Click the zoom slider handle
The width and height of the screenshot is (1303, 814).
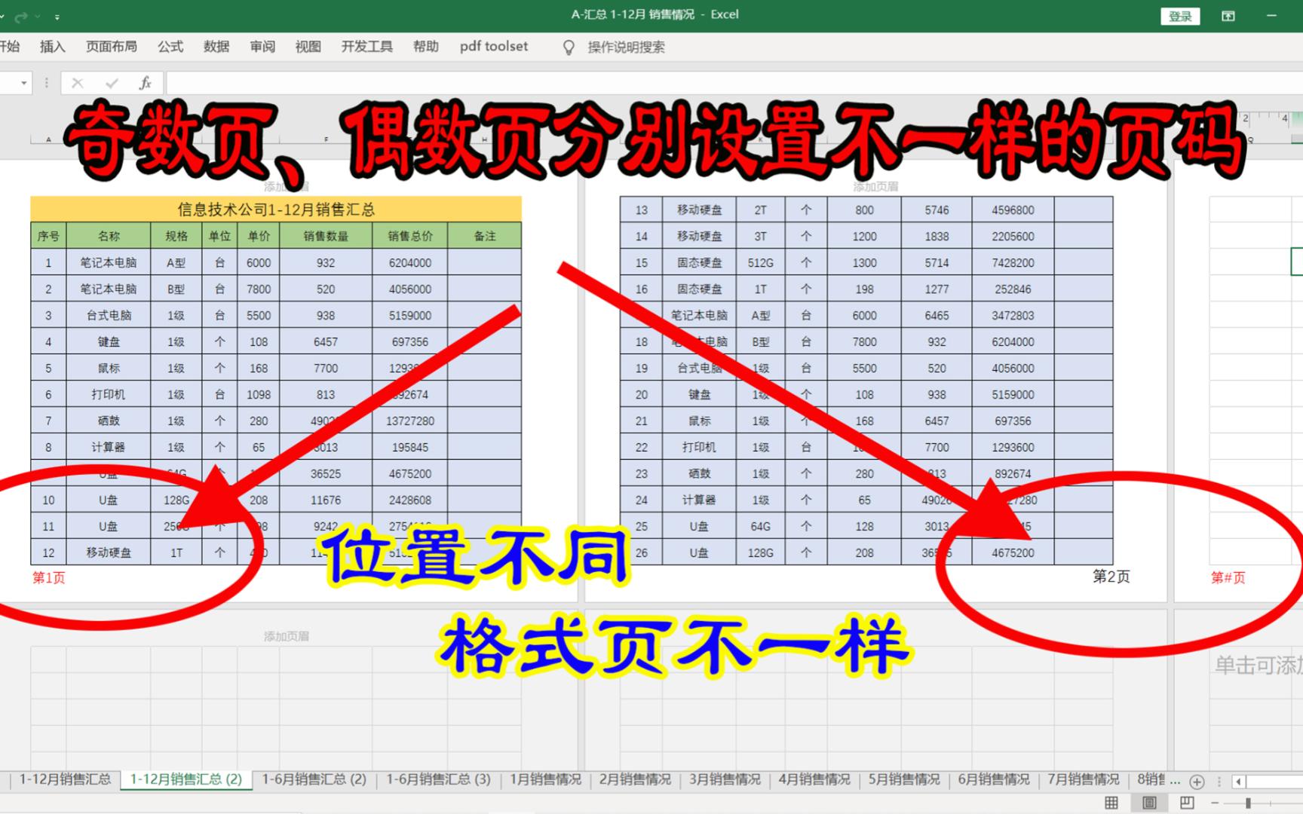[x=1249, y=803]
